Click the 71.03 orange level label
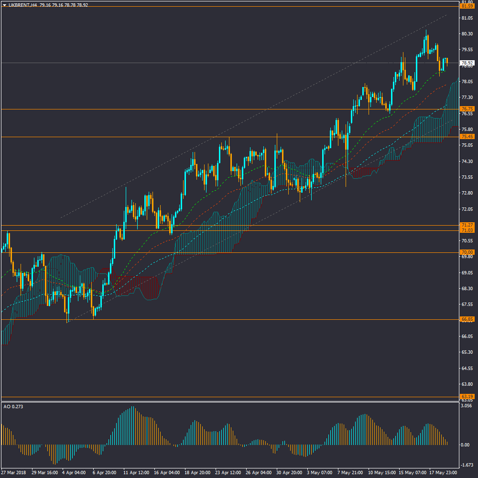478x478 pixels. (467, 230)
